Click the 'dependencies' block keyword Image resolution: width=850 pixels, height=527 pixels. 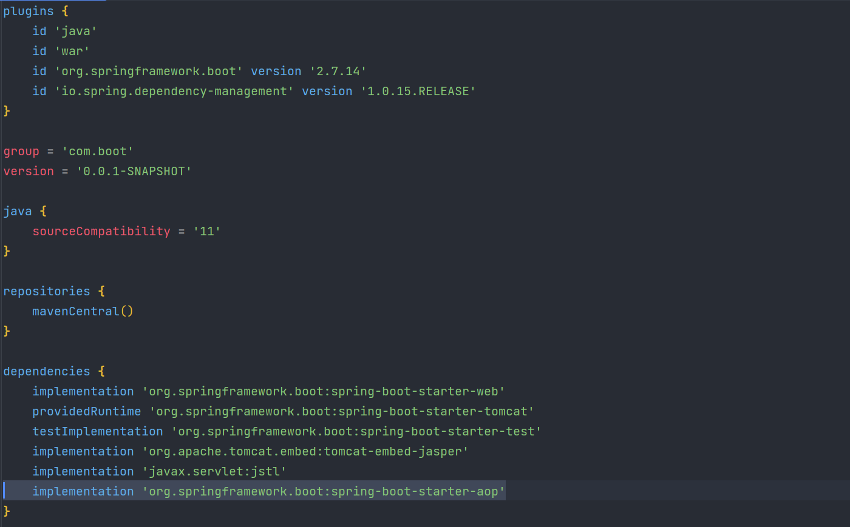(x=47, y=371)
